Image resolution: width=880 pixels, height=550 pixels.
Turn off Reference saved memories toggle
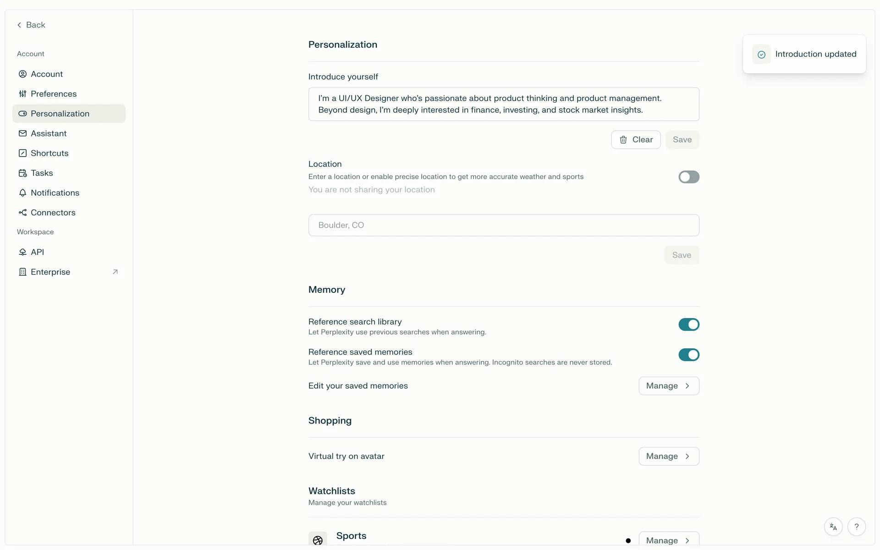[688, 355]
